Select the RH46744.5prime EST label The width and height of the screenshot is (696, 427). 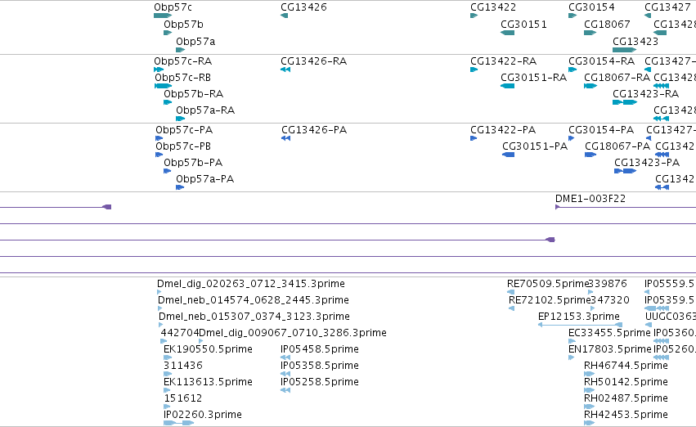coord(626,366)
